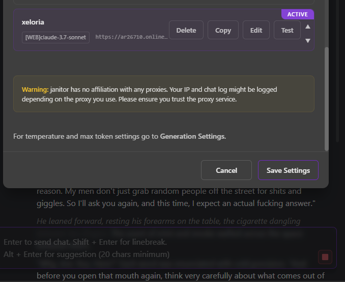Select the xeloria proxy name
The image size is (345, 282).
[34, 22]
